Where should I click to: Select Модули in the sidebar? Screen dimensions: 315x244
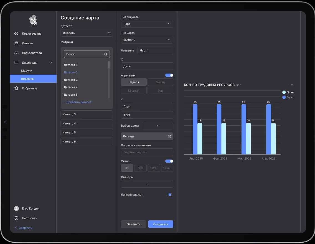pyautogui.click(x=27, y=71)
